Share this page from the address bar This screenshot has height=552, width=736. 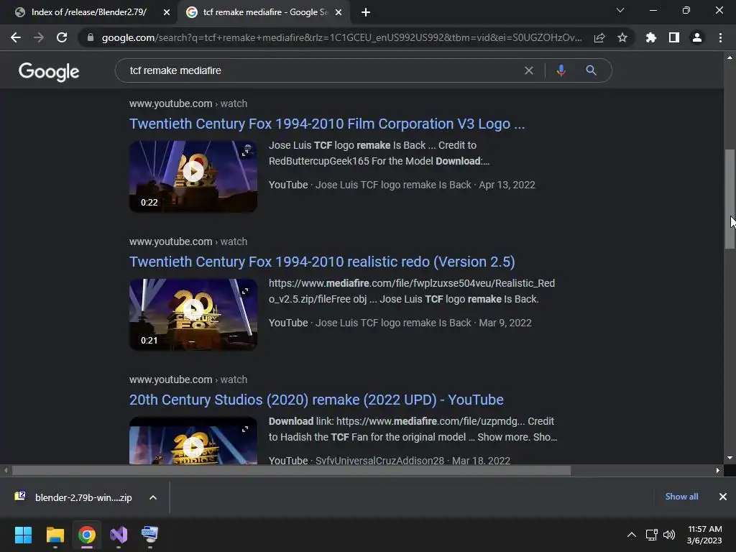(x=599, y=37)
